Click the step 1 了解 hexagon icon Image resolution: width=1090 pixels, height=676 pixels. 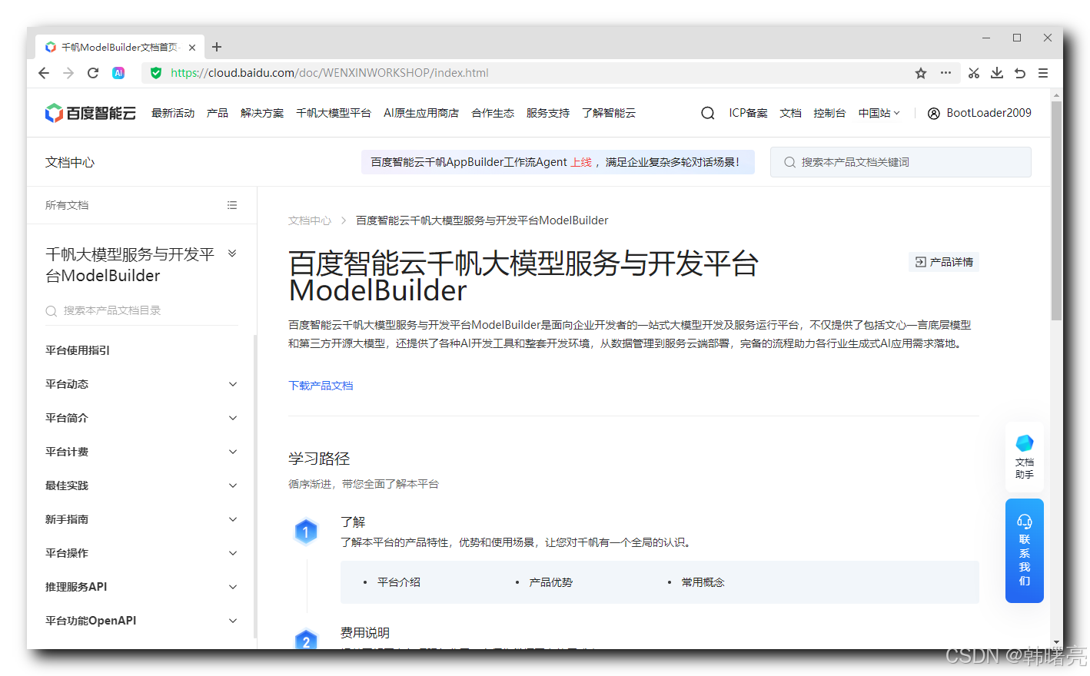[306, 532]
